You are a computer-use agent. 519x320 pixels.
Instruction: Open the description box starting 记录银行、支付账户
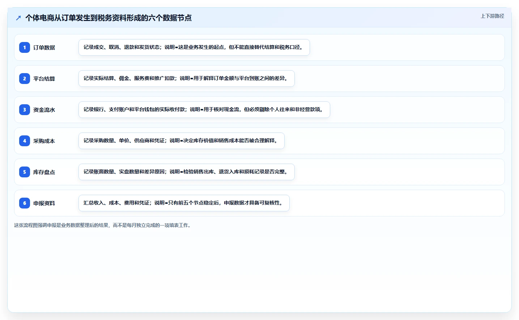coord(204,110)
